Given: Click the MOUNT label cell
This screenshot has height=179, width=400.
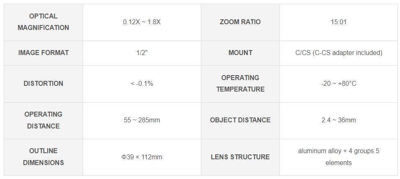Looking at the screenshot, I should pos(240,53).
